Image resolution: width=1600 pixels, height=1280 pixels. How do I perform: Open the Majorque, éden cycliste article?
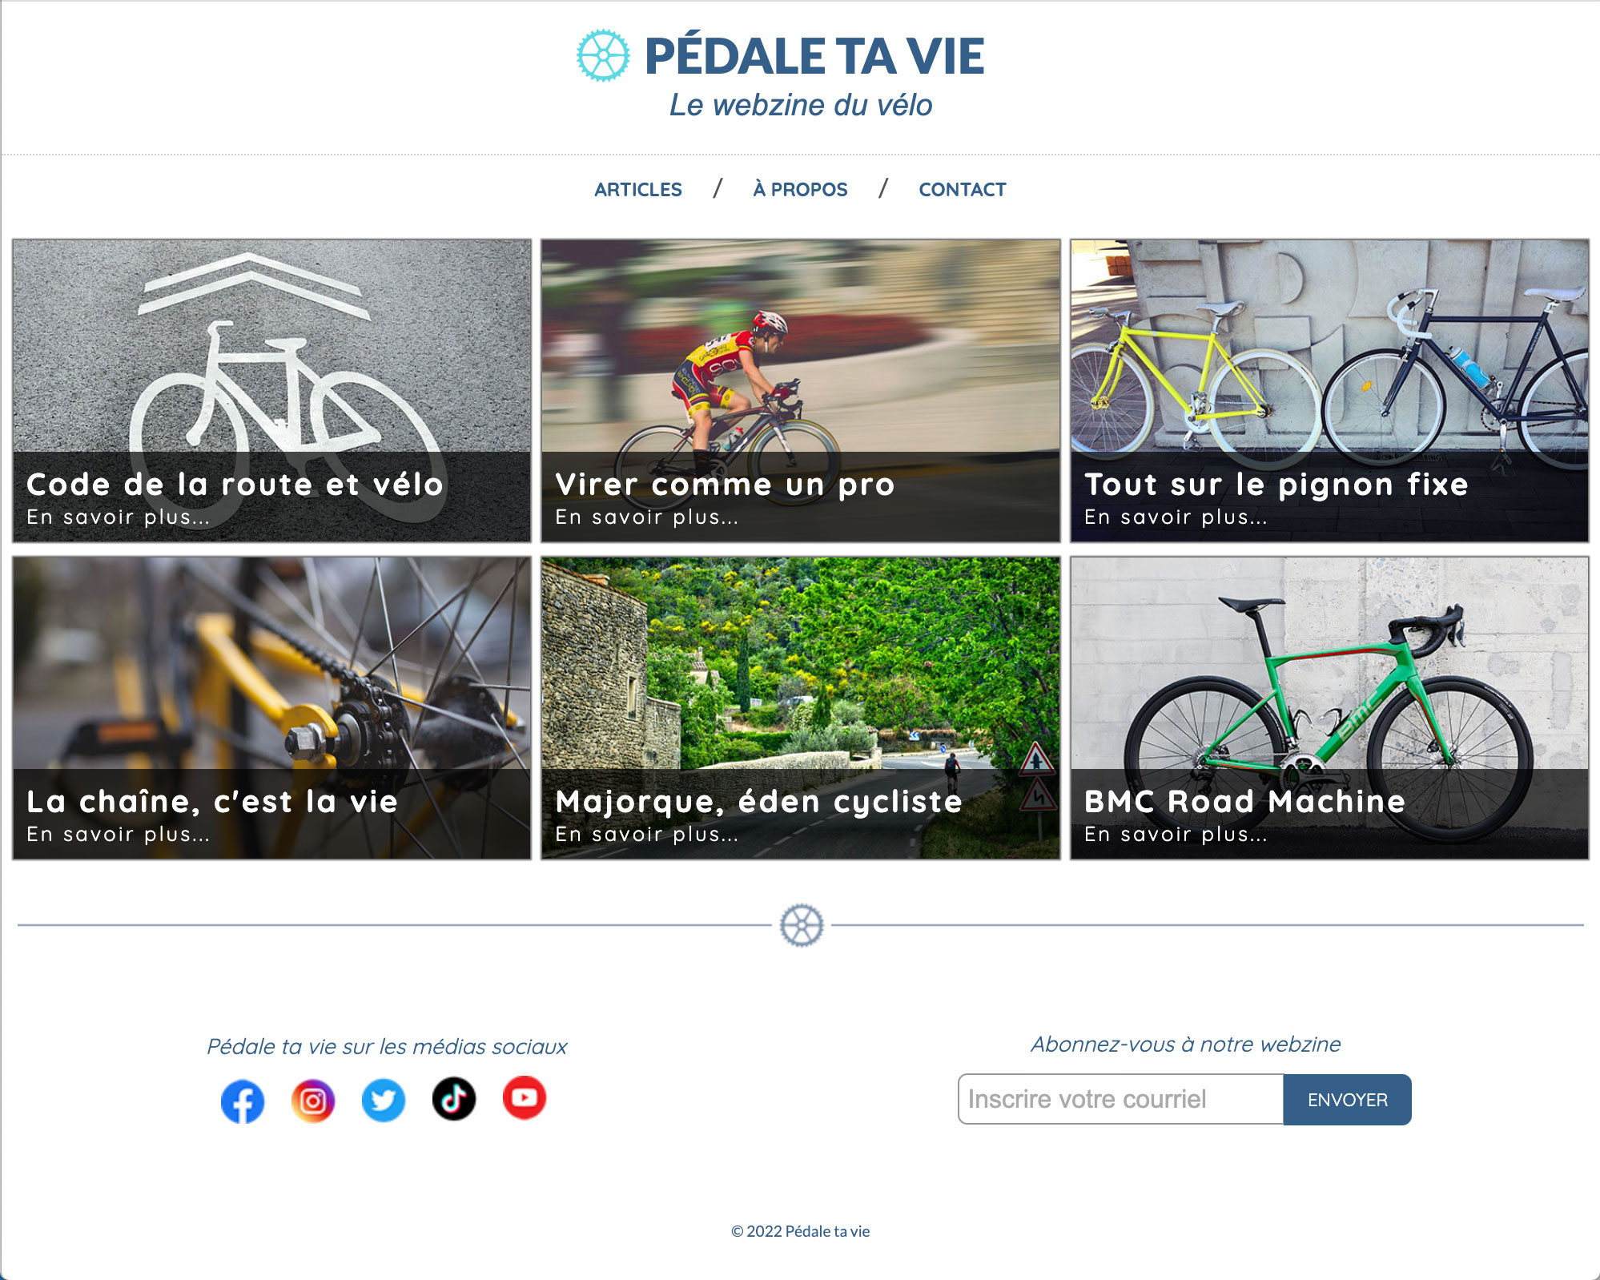(x=800, y=708)
